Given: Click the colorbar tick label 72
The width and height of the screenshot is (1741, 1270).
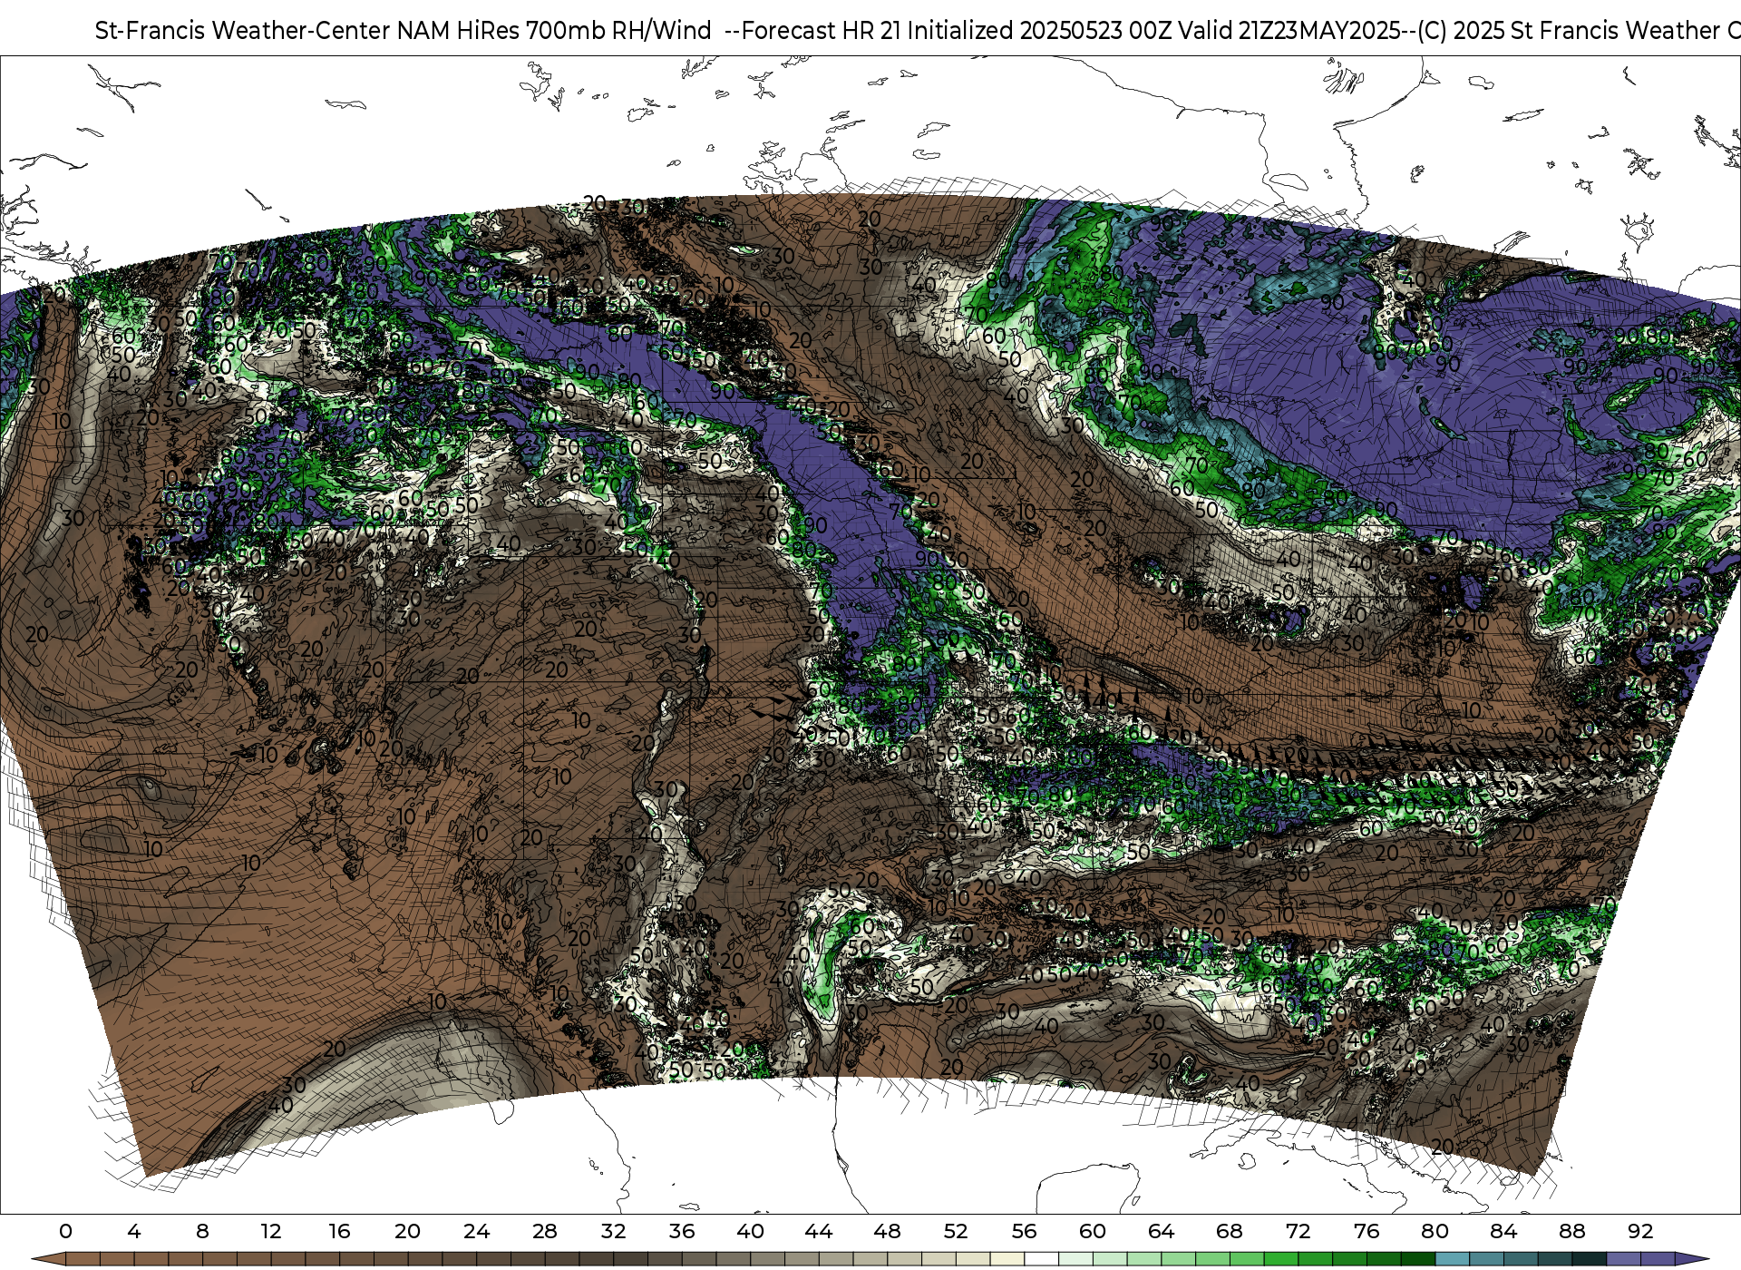Looking at the screenshot, I should (1298, 1231).
